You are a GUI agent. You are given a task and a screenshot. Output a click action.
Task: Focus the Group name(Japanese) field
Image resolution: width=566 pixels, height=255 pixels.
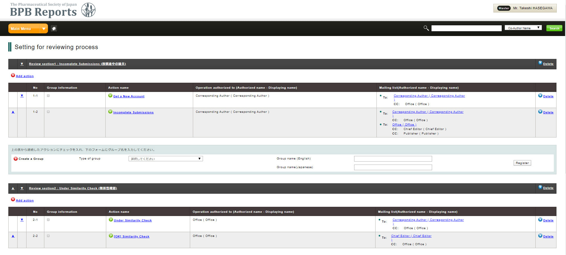pyautogui.click(x=393, y=167)
